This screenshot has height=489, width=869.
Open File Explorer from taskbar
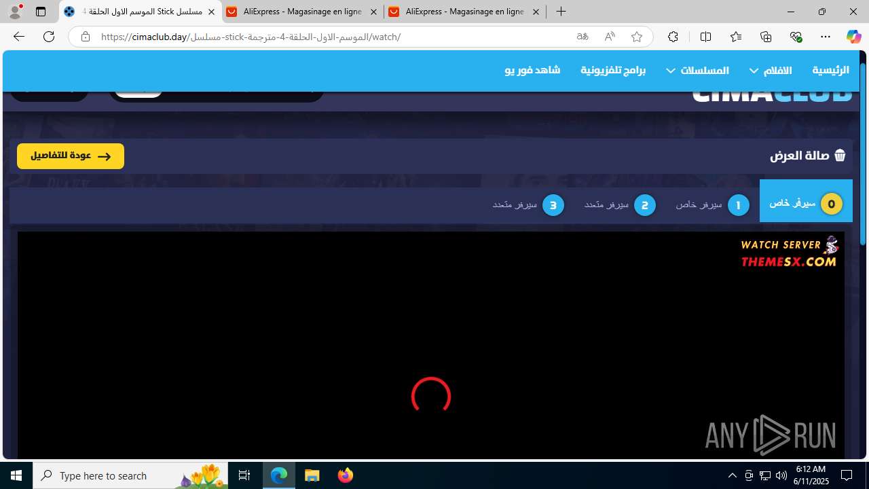[x=312, y=475]
